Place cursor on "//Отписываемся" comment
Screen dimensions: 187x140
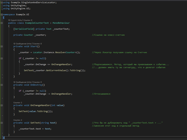coord(101,94)
